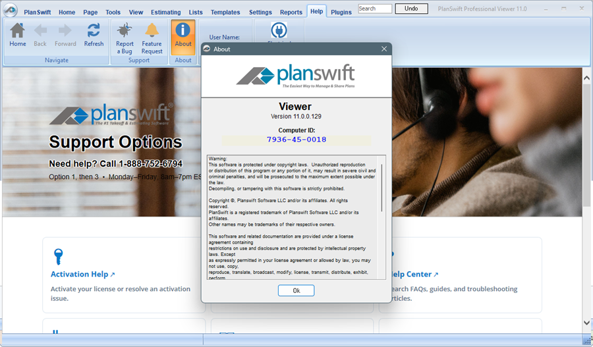Open the Home ribbon tab

67,12
